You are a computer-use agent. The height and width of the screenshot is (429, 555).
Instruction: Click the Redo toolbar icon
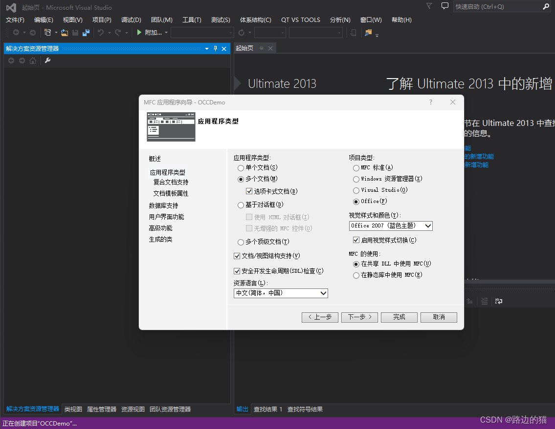click(x=118, y=33)
